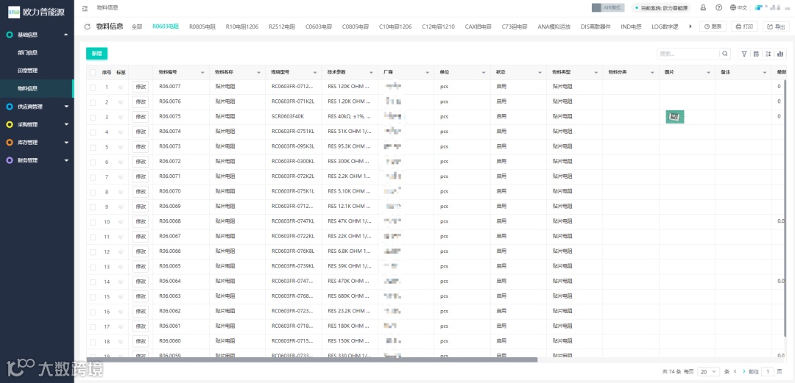This screenshot has width=795, height=383.
Task: Focus the 搜索 input field
Action: coord(688,54)
